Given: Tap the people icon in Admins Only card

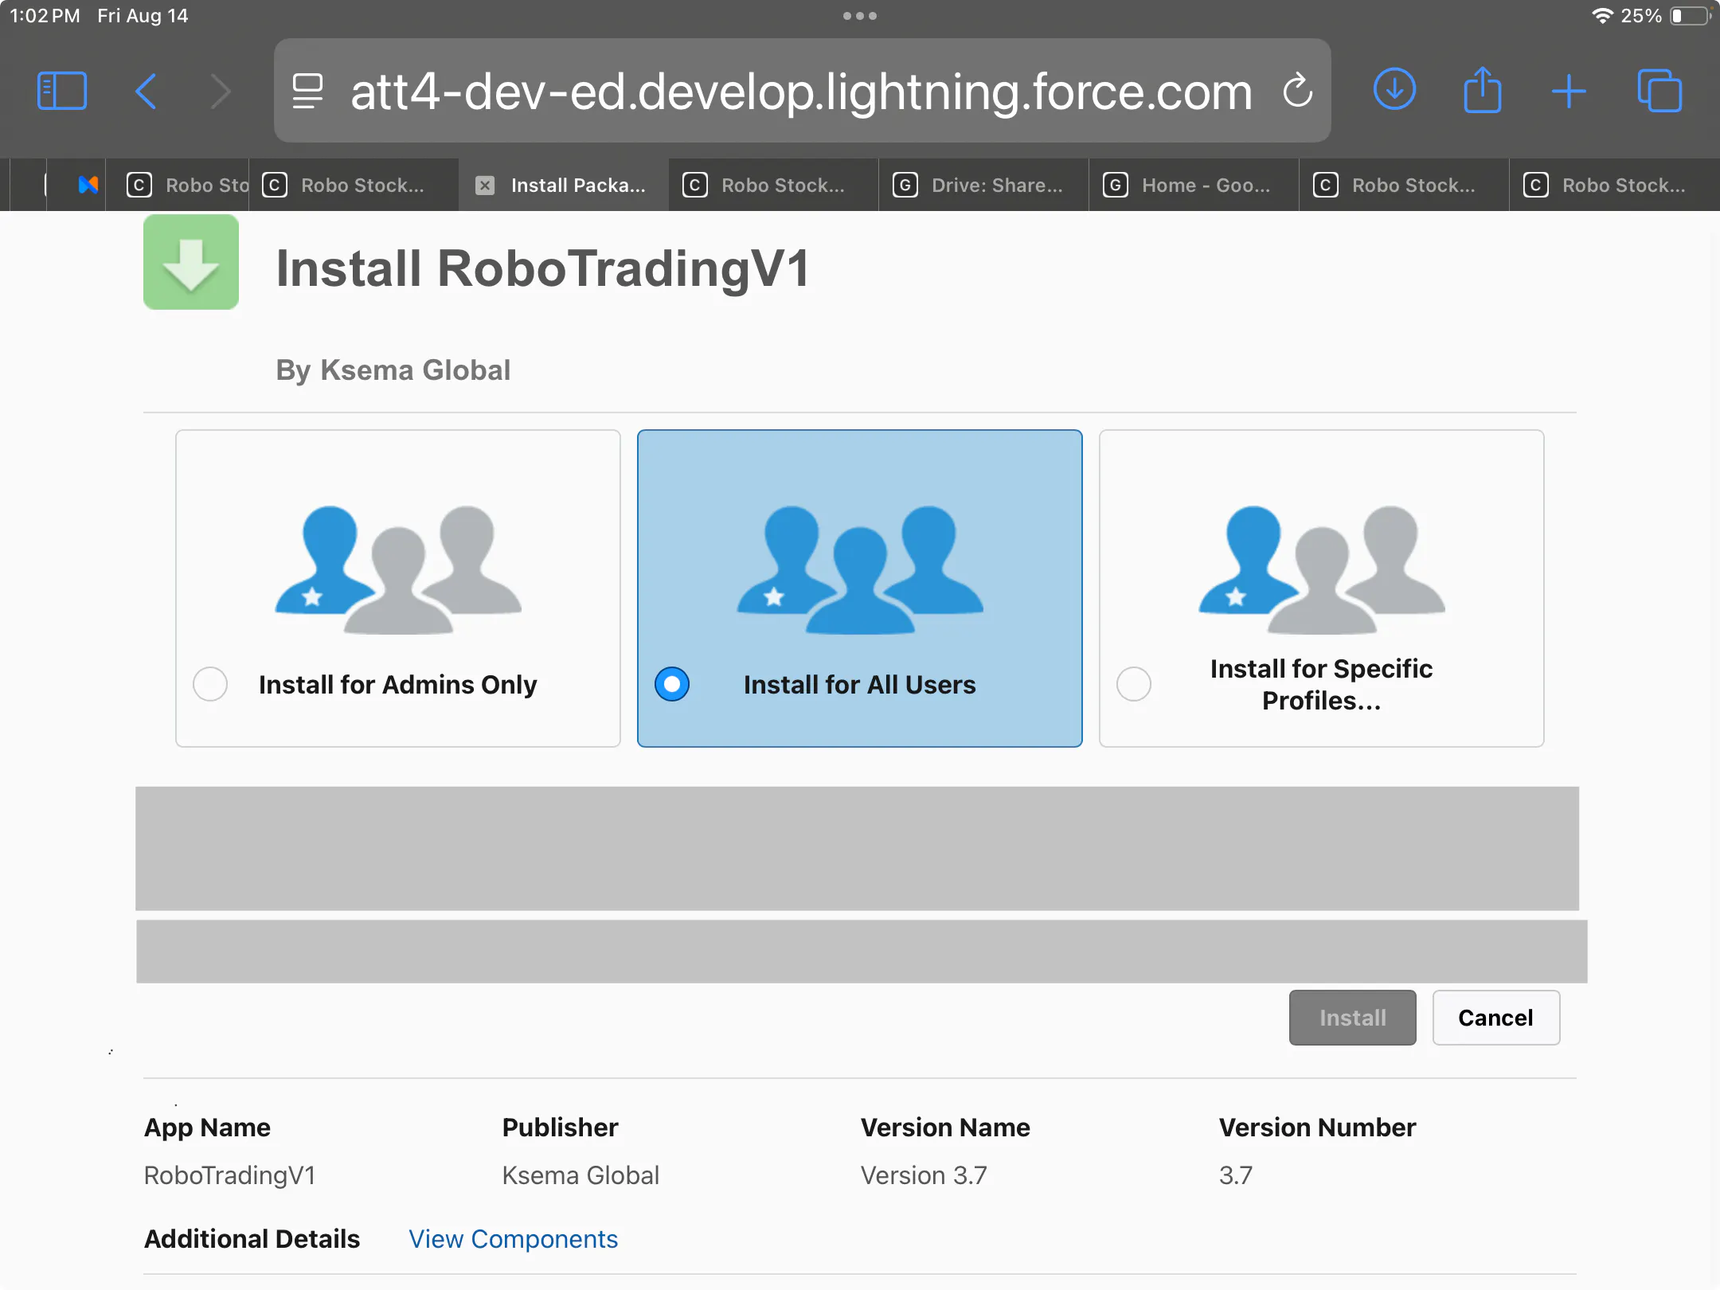Looking at the screenshot, I should 398,569.
